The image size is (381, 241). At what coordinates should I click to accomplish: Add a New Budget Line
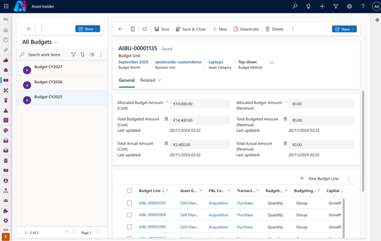(319, 179)
